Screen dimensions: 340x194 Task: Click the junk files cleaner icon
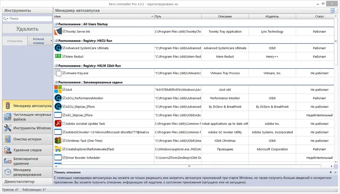7,117
